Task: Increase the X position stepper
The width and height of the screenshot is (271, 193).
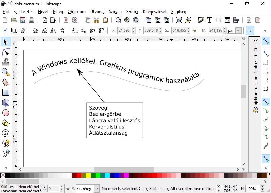Action: pyautogui.click(x=134, y=29)
